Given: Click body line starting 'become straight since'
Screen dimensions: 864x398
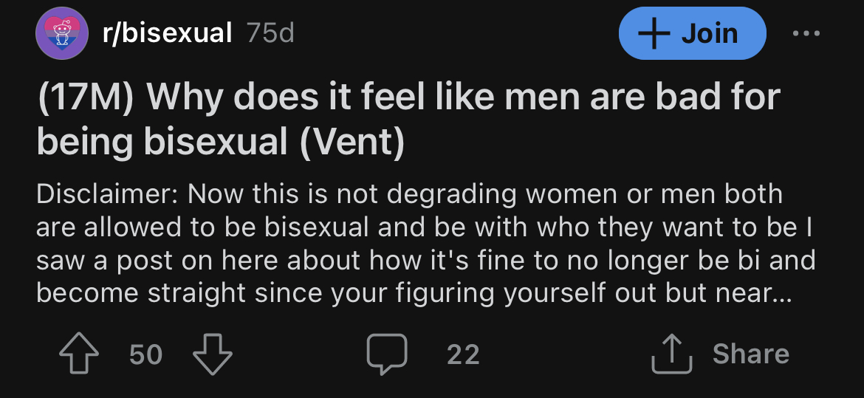Looking at the screenshot, I should (x=414, y=293).
